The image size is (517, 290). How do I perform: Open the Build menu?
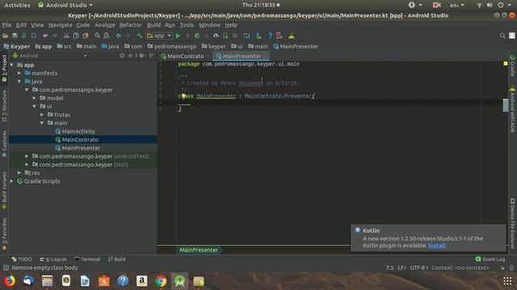click(153, 25)
